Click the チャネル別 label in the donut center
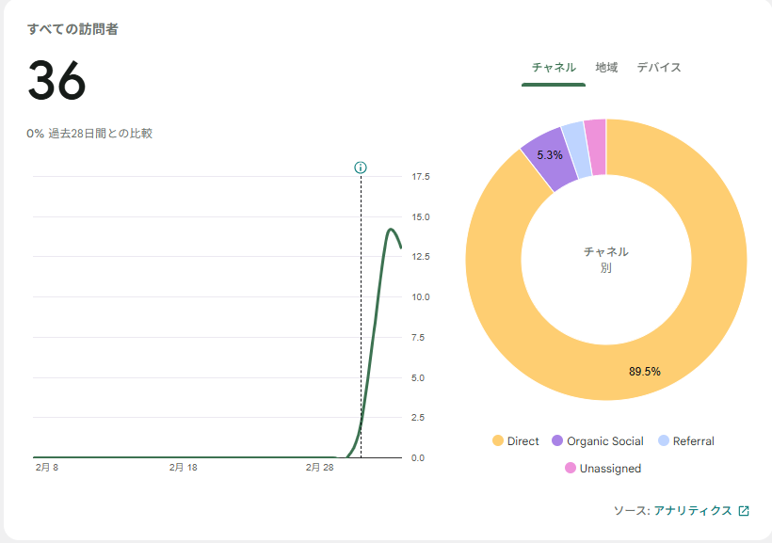The height and width of the screenshot is (543, 772). (x=605, y=260)
